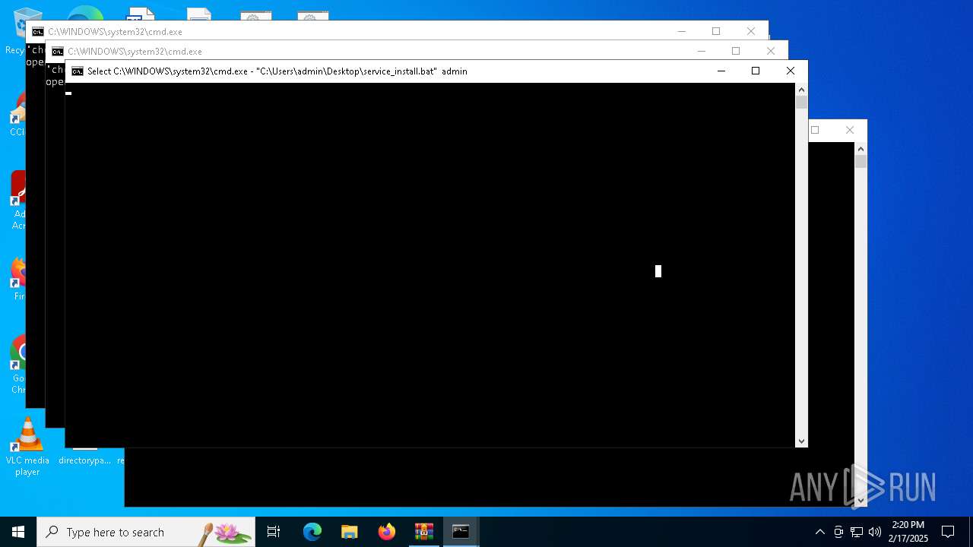Minimize the second cmd.exe window
Image resolution: width=973 pixels, height=547 pixels.
click(702, 51)
